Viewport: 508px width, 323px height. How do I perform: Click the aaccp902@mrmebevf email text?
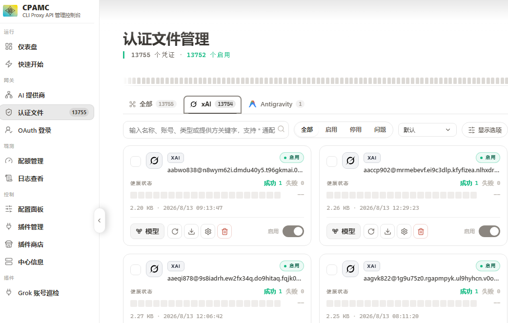click(431, 170)
